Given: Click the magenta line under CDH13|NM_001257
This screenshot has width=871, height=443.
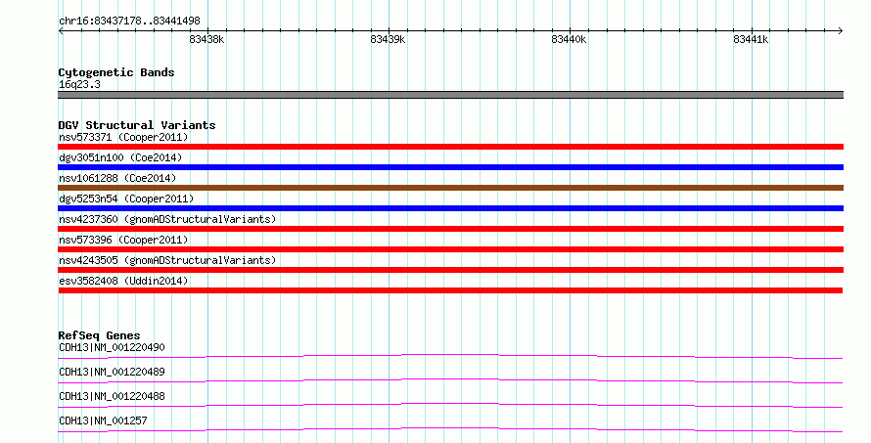Looking at the screenshot, I should click(x=450, y=429).
